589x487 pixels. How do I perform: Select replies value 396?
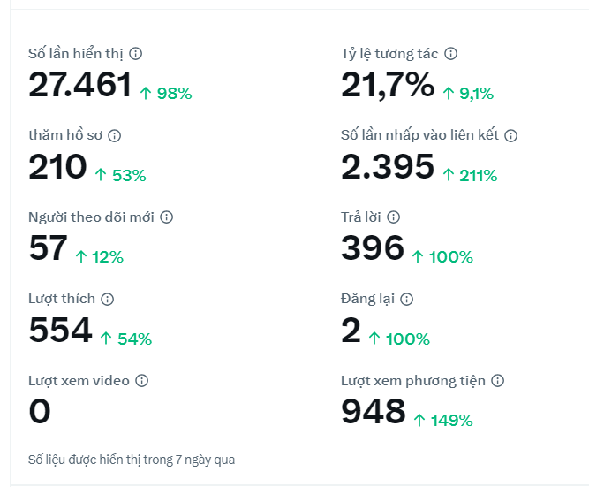coord(373,247)
